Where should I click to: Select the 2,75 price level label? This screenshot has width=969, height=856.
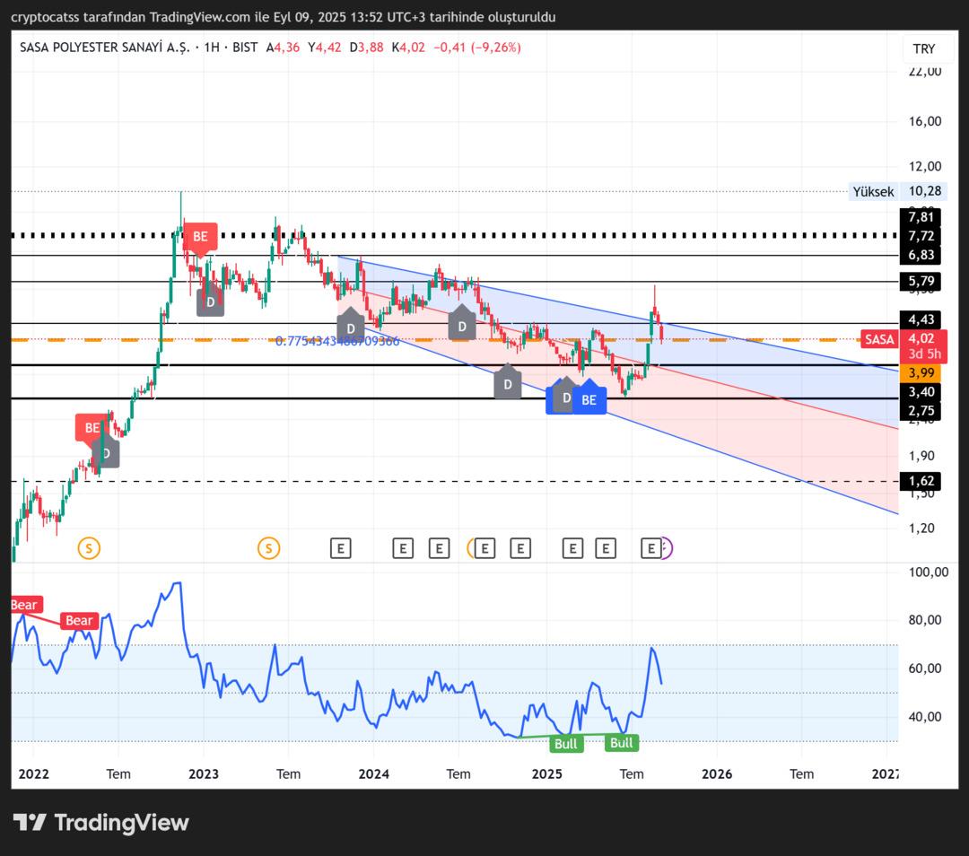921,411
